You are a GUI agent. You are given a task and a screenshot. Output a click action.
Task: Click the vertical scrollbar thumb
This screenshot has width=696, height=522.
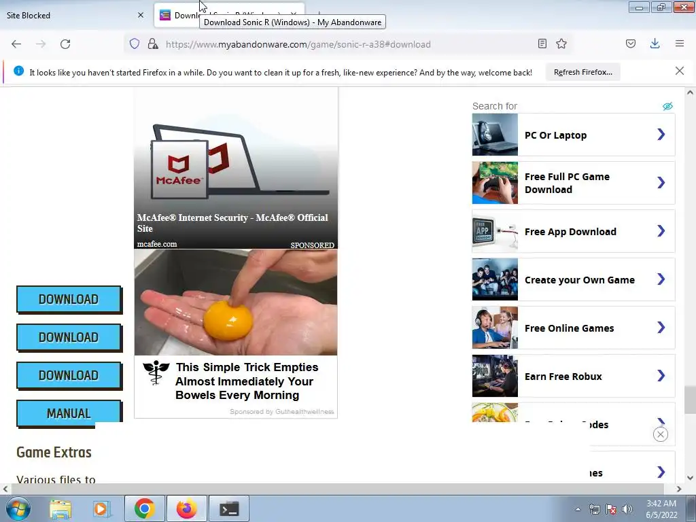click(x=690, y=400)
